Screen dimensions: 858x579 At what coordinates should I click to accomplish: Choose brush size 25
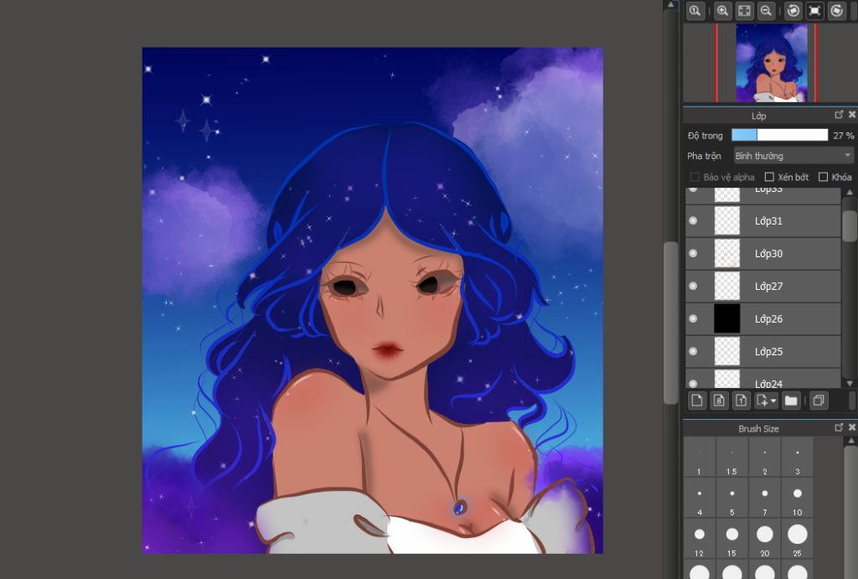coord(798,539)
